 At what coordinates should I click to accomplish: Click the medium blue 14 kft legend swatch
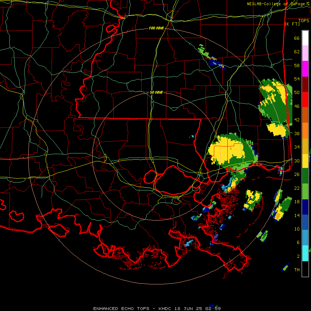305,223
